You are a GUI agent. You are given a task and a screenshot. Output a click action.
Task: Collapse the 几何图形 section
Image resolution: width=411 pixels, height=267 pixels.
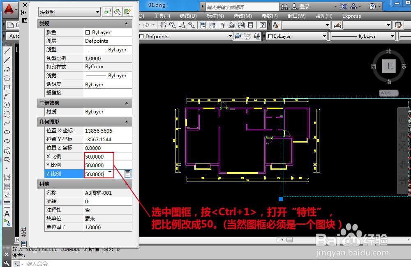126,122
